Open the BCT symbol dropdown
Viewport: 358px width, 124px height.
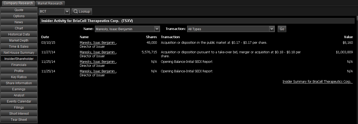pyautogui.click(x=67, y=11)
